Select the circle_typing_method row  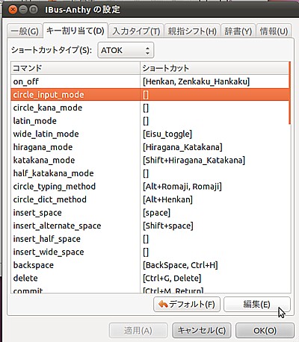[149, 187]
